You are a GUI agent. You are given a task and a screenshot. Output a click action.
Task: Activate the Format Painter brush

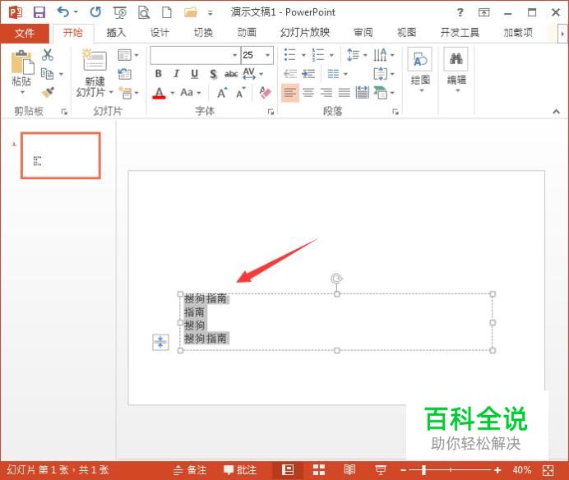click(x=48, y=92)
